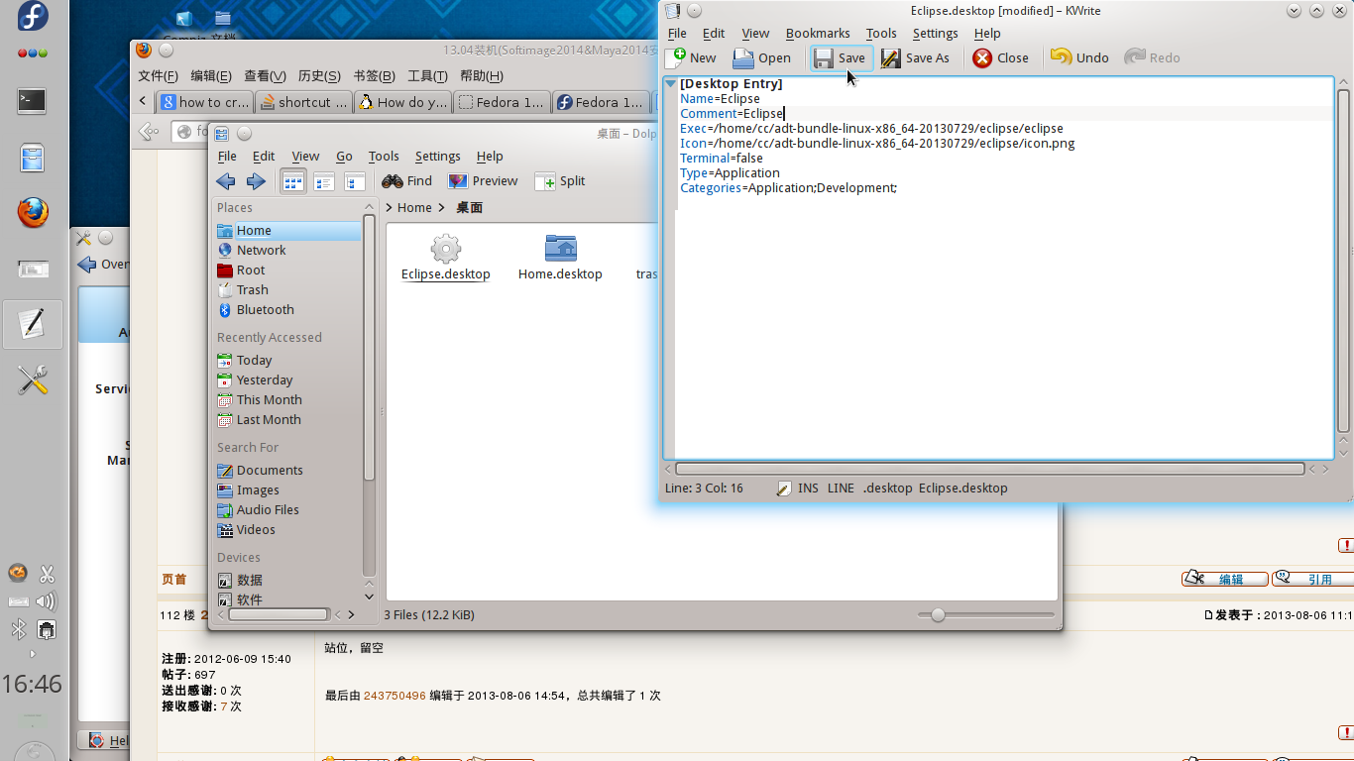Open the KWrite Tools menu
1354x761 pixels.
click(881, 33)
